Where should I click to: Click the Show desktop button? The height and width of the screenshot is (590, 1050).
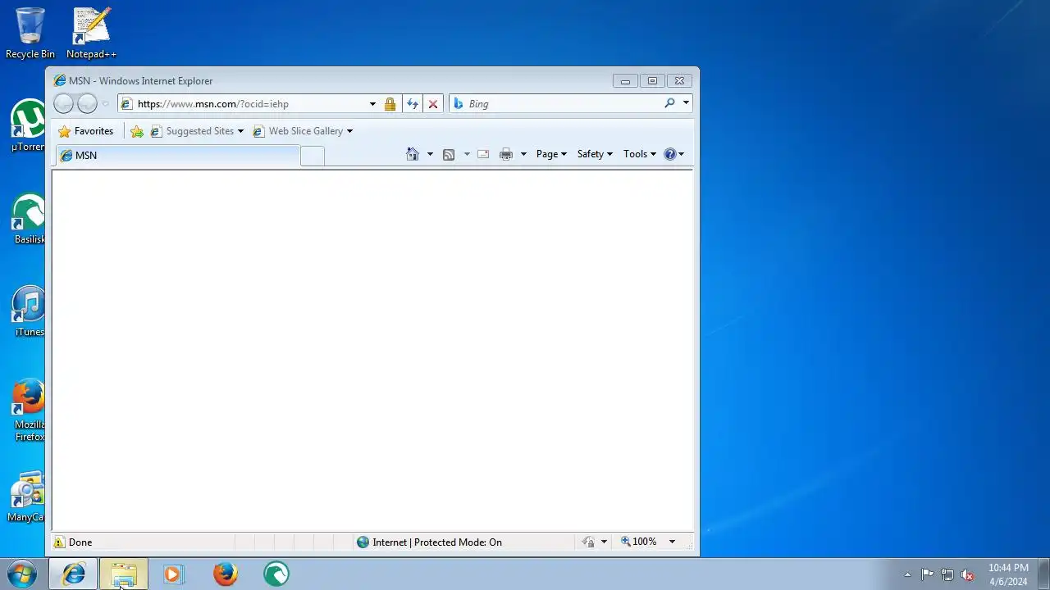(1043, 574)
